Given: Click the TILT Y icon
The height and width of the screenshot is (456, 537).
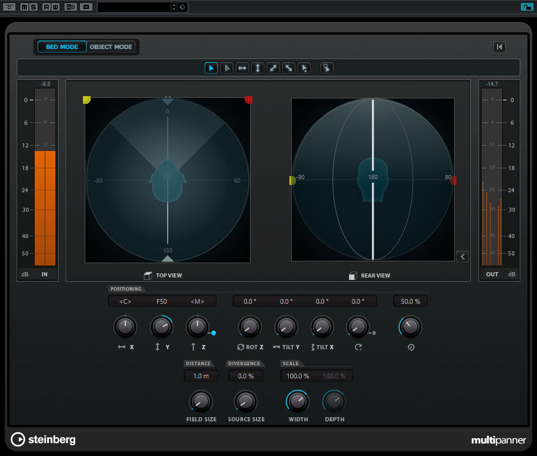Looking at the screenshot, I should [276, 347].
